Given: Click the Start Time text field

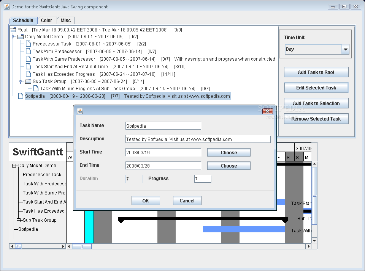Looking at the screenshot, I should click(163, 152).
